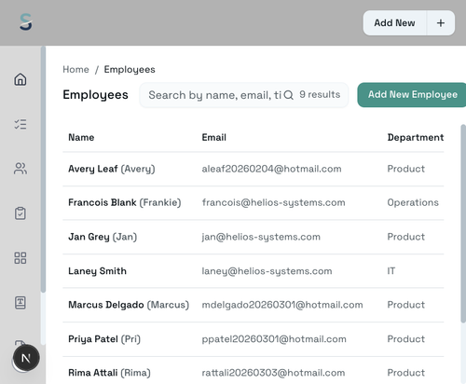Open the Laney Smith employee row

[x=254, y=271]
